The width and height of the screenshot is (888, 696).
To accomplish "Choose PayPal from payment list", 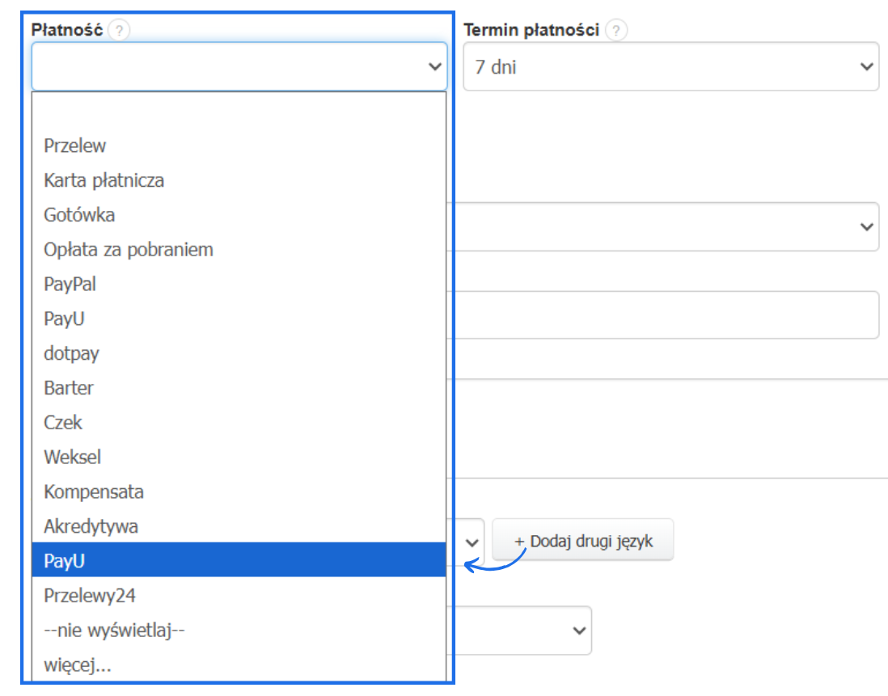I will point(70,285).
